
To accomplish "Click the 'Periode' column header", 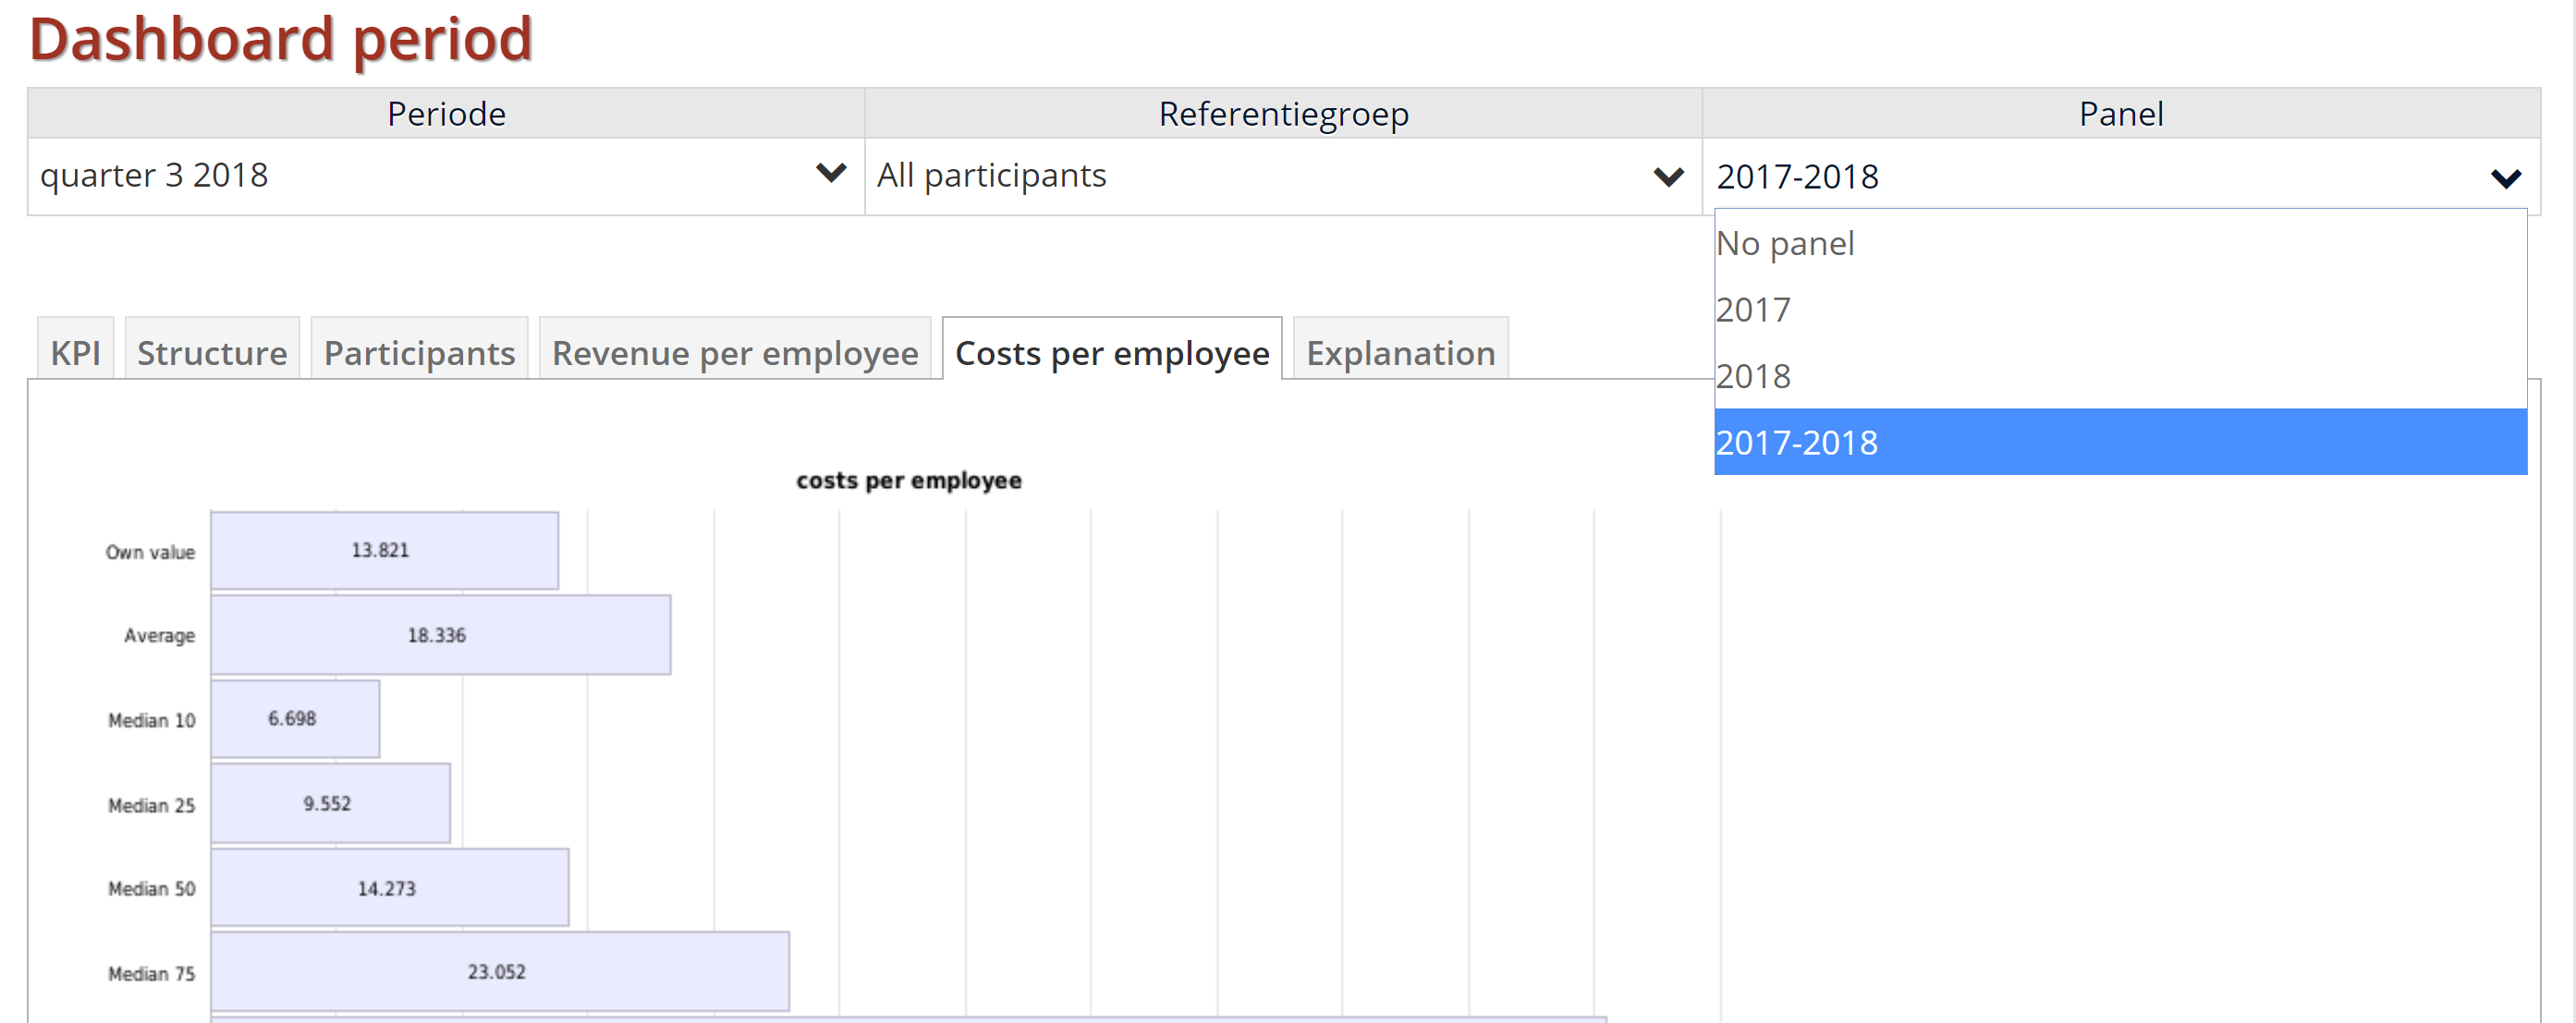I will pyautogui.click(x=446, y=114).
